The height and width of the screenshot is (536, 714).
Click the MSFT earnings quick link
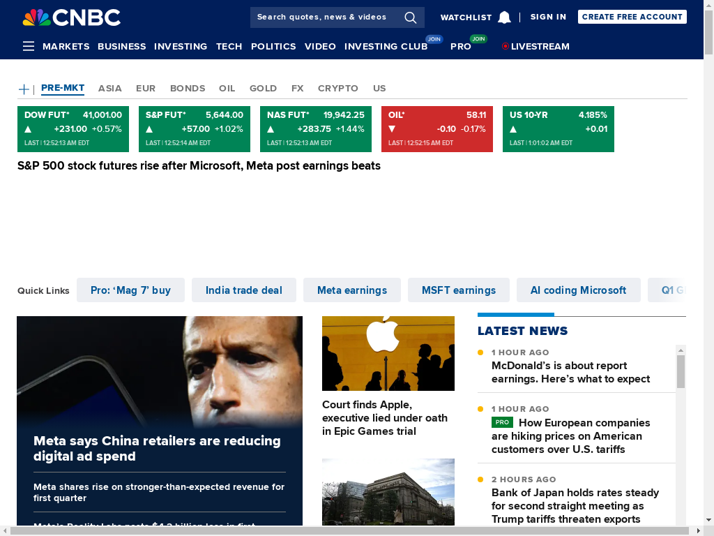459,290
